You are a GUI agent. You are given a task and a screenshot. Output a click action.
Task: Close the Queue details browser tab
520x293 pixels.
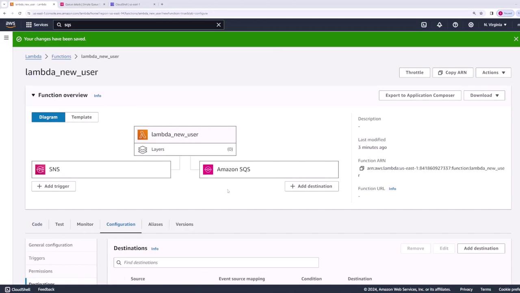click(x=104, y=4)
